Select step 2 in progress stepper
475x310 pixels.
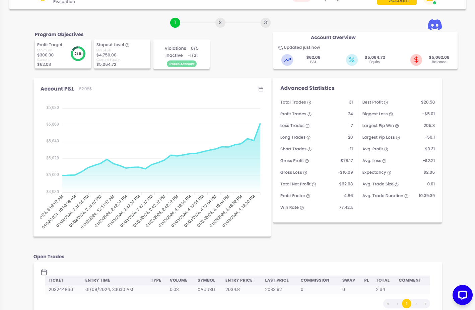coord(220,23)
